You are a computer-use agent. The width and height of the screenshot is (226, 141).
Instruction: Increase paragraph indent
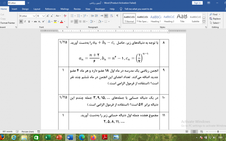[x=96, y=16]
